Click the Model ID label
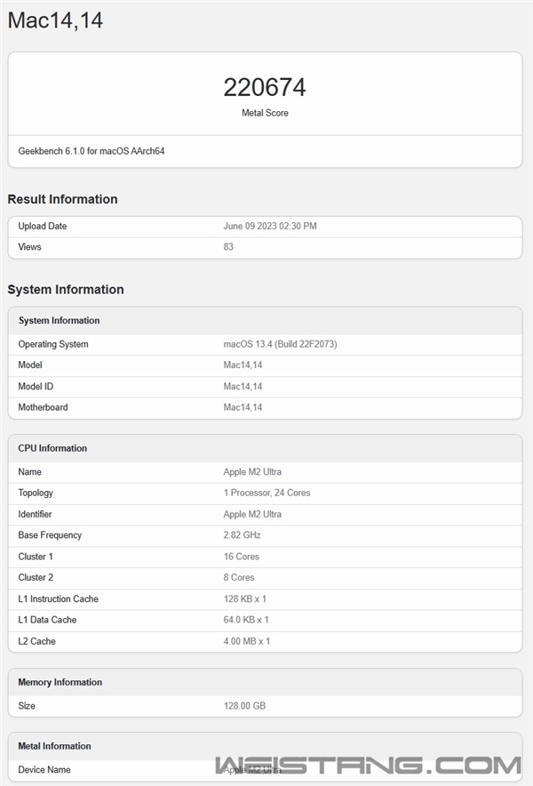 pos(36,386)
